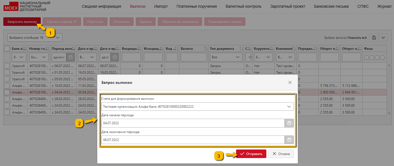Screen dimensions: 394x166
Task: Sort by the Валюта column
Action: 205,49
